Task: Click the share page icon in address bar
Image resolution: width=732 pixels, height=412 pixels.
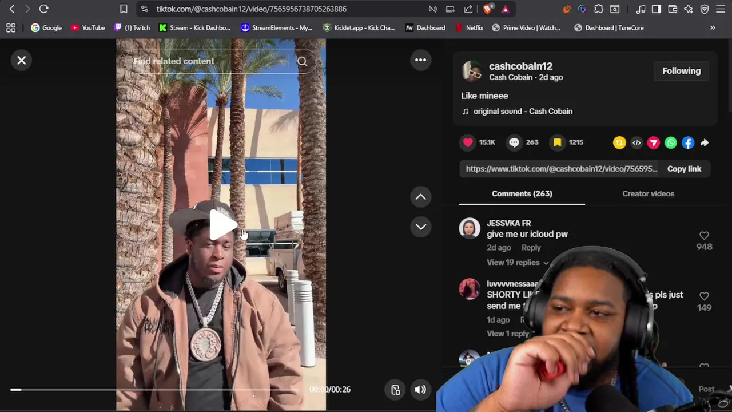Action: click(x=468, y=9)
